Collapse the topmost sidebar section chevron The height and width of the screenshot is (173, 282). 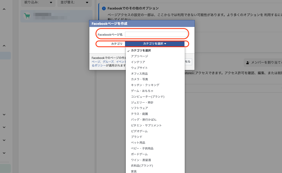4,9
